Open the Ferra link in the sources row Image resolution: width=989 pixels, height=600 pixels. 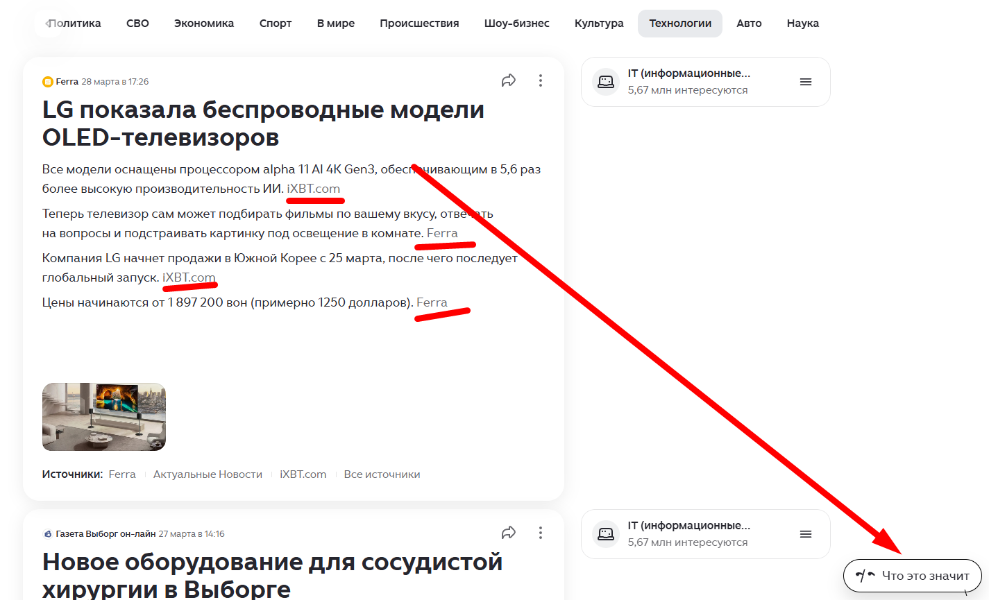[121, 474]
